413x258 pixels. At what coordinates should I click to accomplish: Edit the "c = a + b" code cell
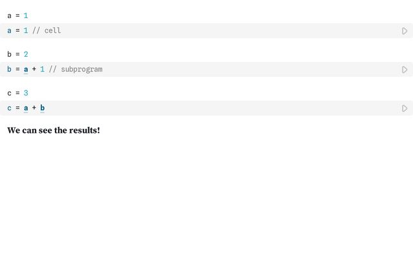(194, 108)
